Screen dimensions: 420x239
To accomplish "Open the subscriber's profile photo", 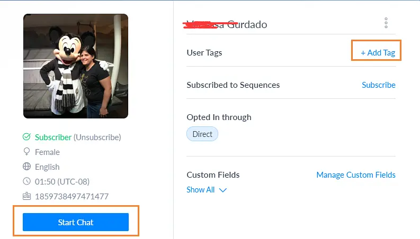I will [x=76, y=66].
